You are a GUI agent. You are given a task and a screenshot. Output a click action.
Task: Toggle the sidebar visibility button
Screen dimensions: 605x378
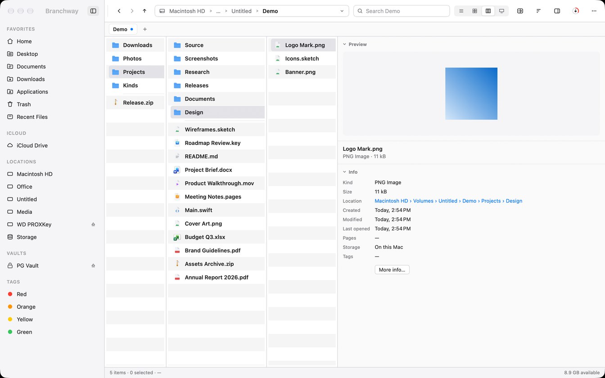93,11
